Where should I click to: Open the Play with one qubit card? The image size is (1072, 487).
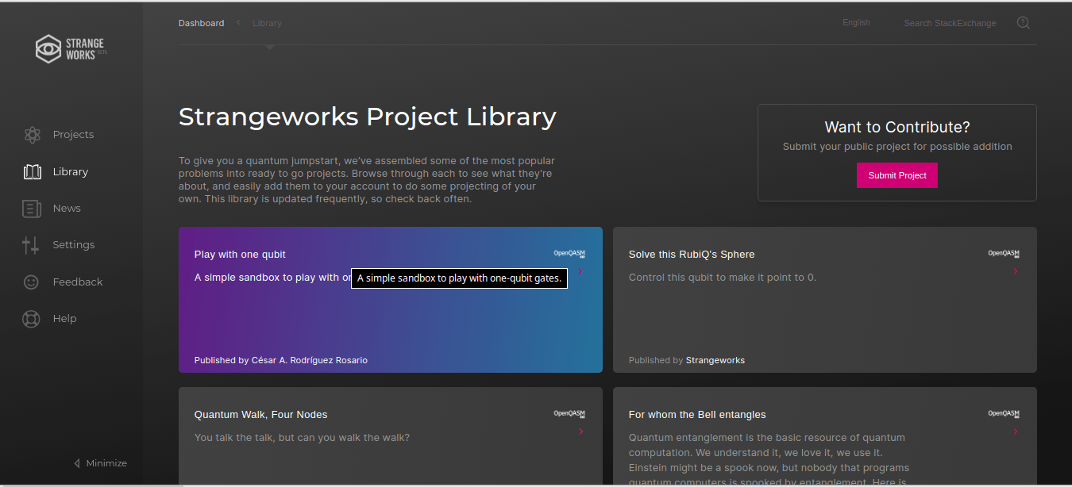click(391, 300)
